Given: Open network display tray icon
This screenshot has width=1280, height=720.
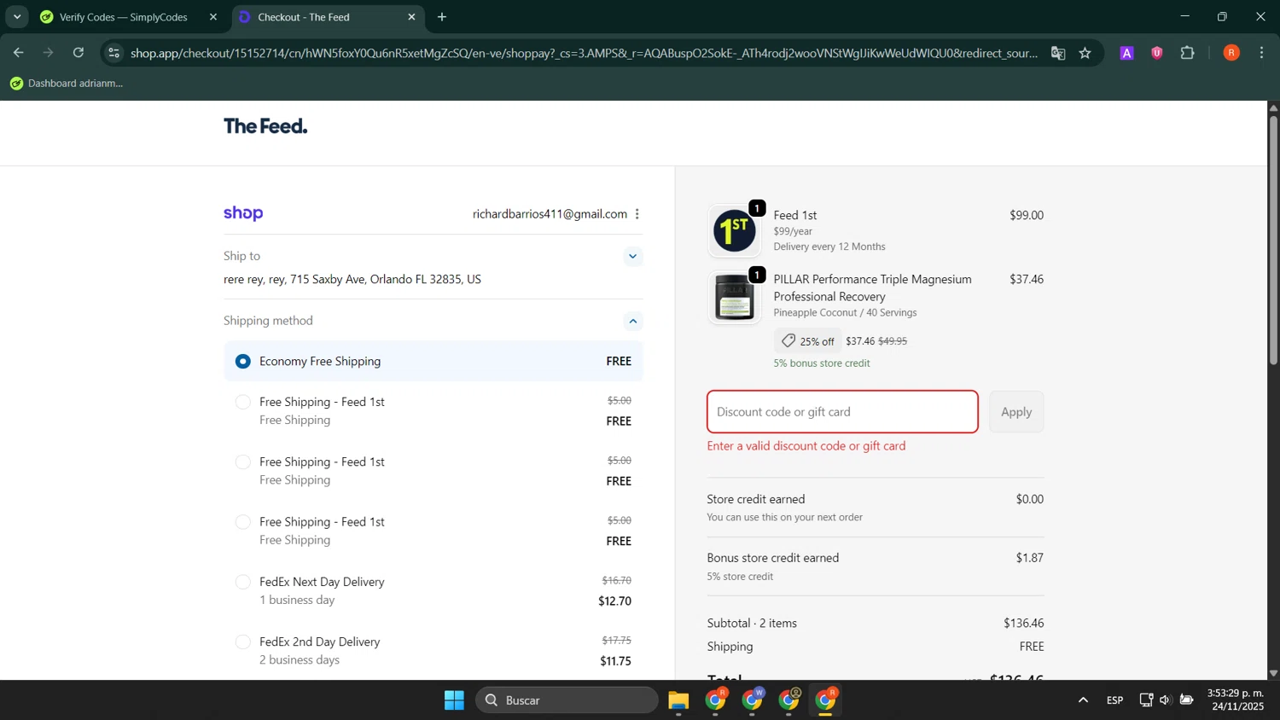Looking at the screenshot, I should [1146, 700].
